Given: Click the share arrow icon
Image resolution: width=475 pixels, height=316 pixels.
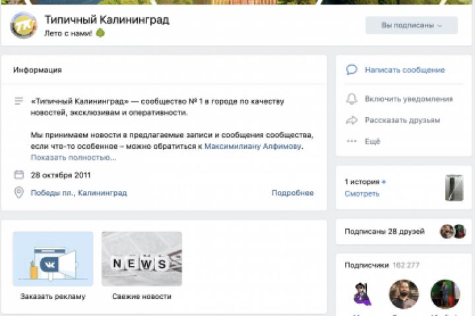Looking at the screenshot, I should tap(352, 120).
